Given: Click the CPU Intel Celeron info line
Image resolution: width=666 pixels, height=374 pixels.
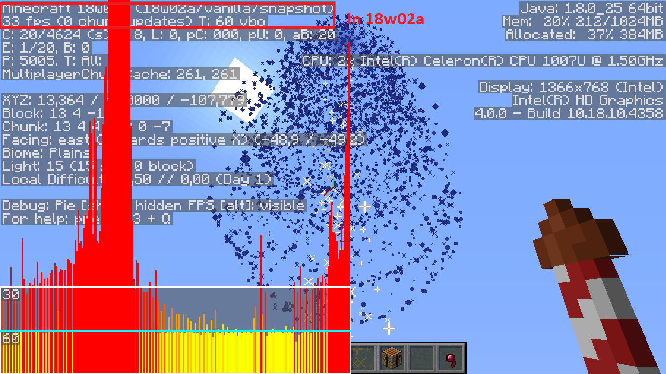Looking at the screenshot, I should click(483, 61).
